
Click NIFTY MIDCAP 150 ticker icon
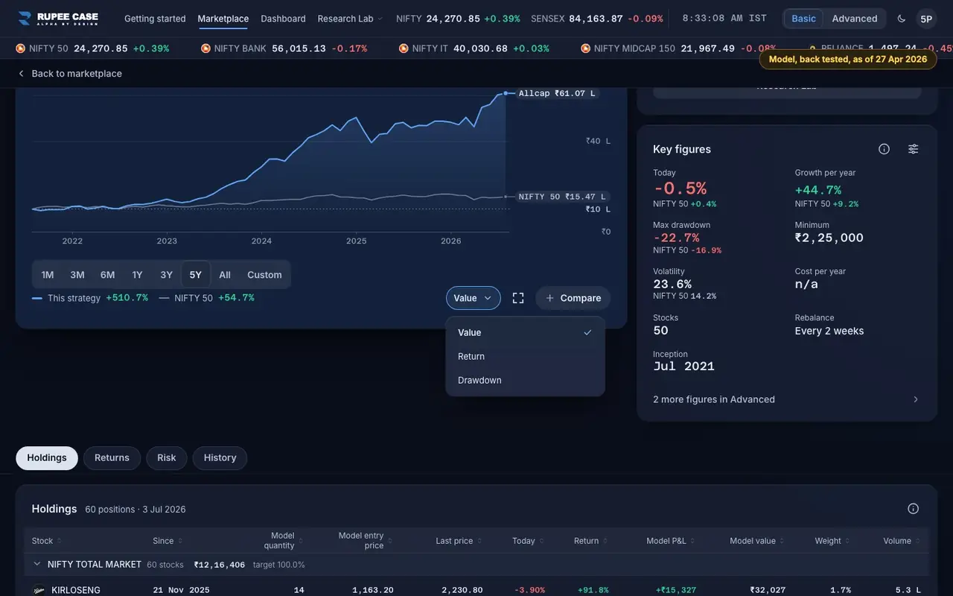[586, 48]
